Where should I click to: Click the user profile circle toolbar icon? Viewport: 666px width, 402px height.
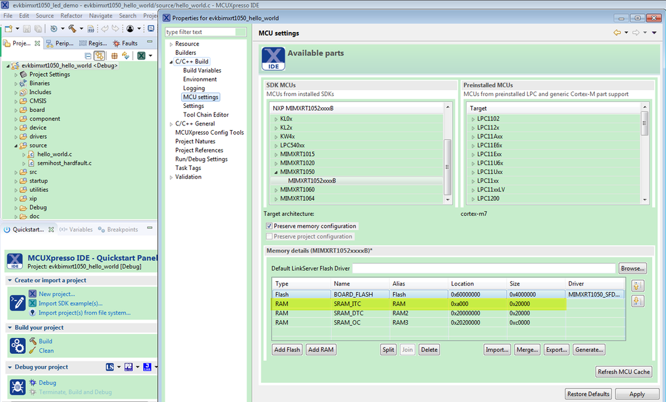click(x=130, y=29)
